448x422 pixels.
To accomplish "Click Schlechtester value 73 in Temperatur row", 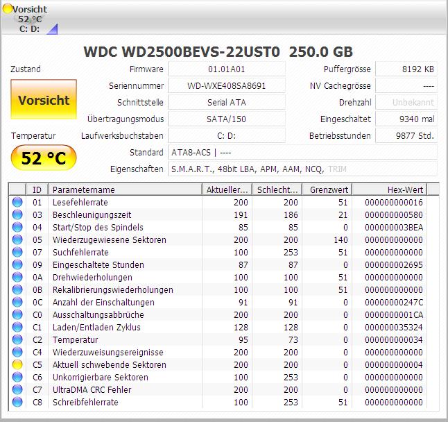I will (293, 339).
